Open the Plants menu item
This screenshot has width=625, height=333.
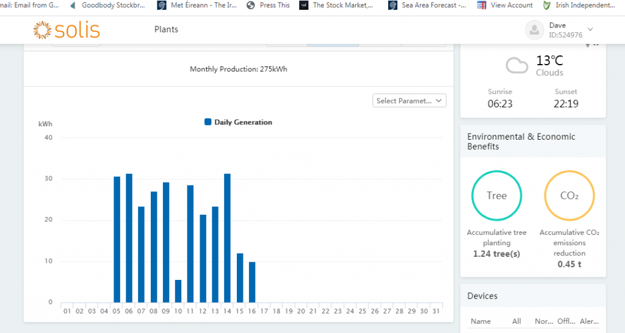[166, 29]
